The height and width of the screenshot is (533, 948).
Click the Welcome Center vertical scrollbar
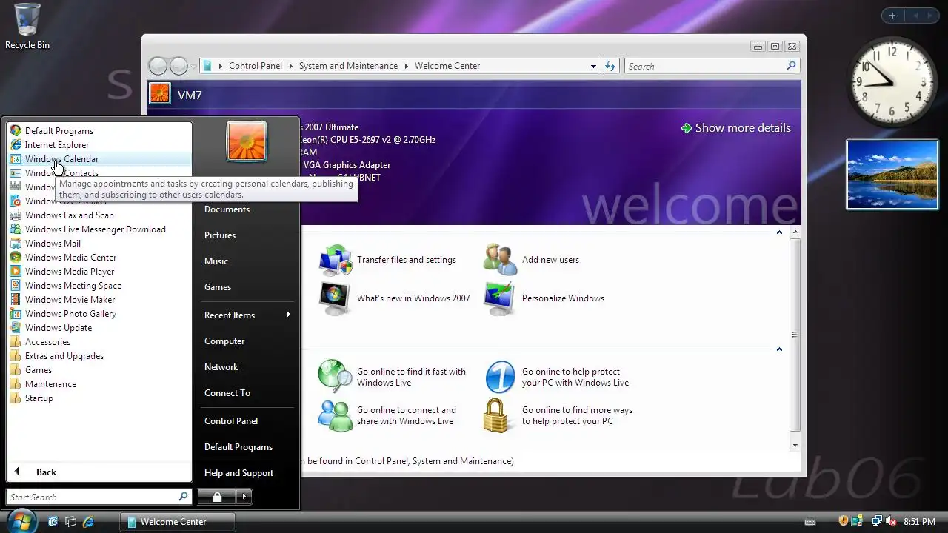click(x=795, y=335)
